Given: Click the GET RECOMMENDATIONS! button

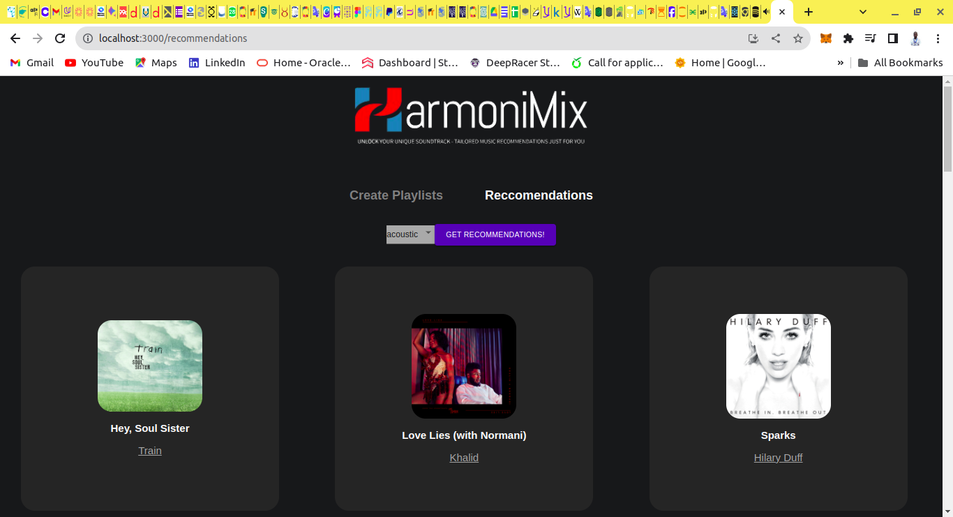Looking at the screenshot, I should [x=495, y=234].
